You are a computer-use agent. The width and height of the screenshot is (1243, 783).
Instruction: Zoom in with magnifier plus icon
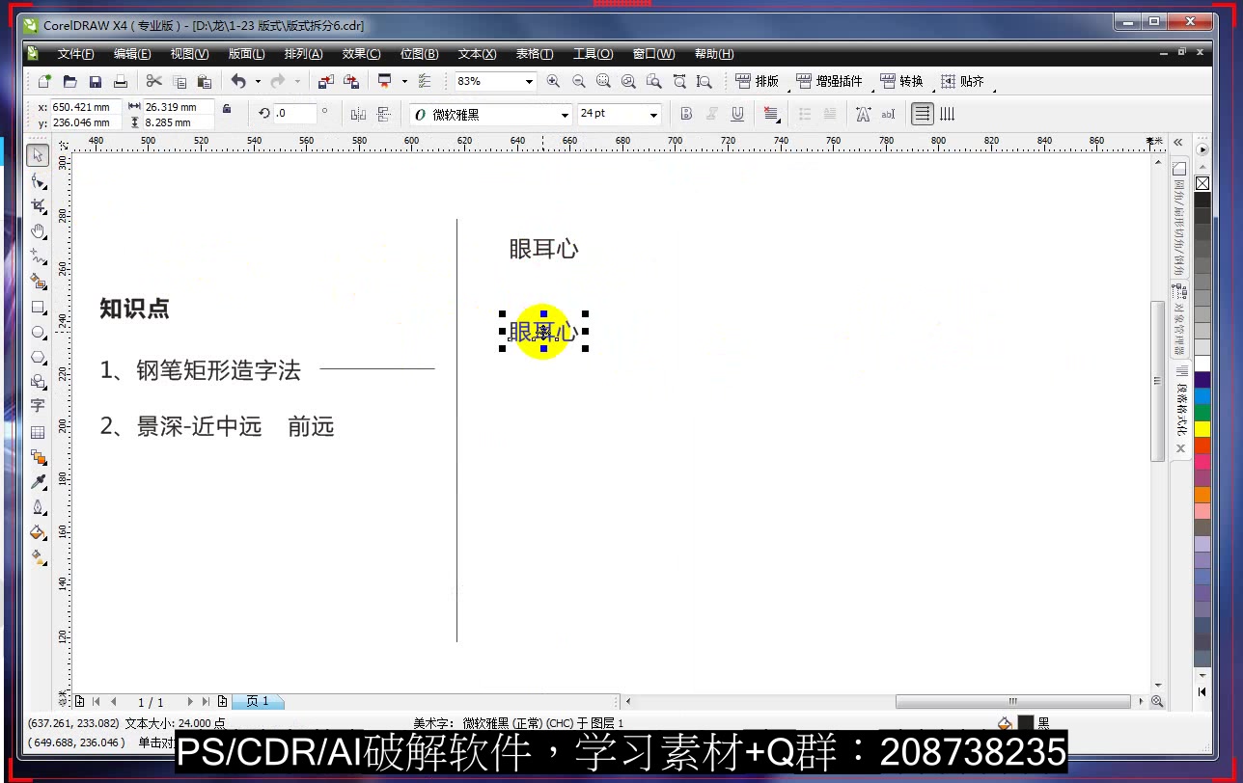point(553,82)
